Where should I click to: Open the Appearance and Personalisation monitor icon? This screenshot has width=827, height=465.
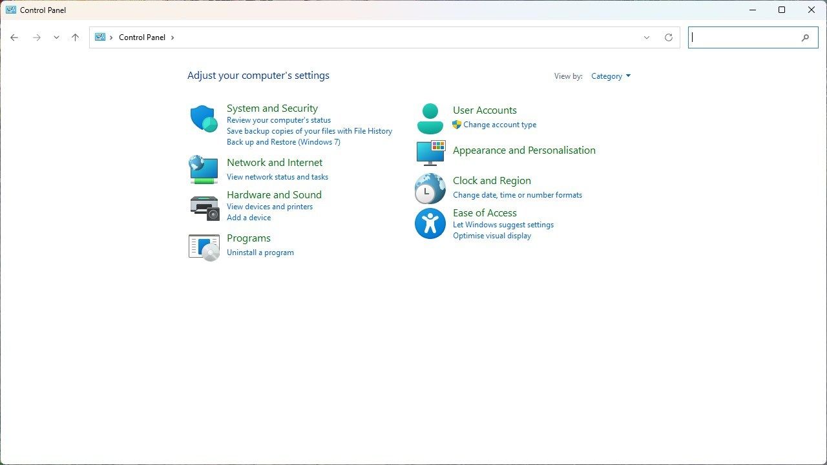pyautogui.click(x=430, y=153)
